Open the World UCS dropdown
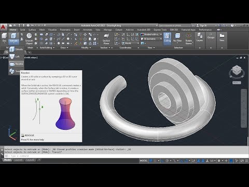Screen dimensions: 249x187 click(130, 43)
